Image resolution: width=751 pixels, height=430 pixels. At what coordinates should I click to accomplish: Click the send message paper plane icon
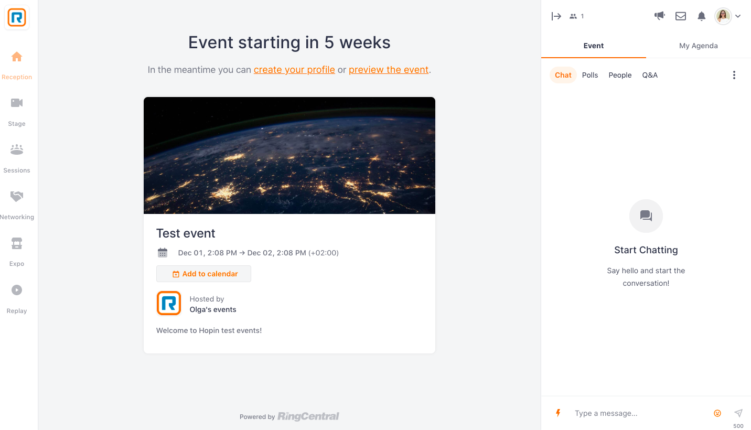738,413
